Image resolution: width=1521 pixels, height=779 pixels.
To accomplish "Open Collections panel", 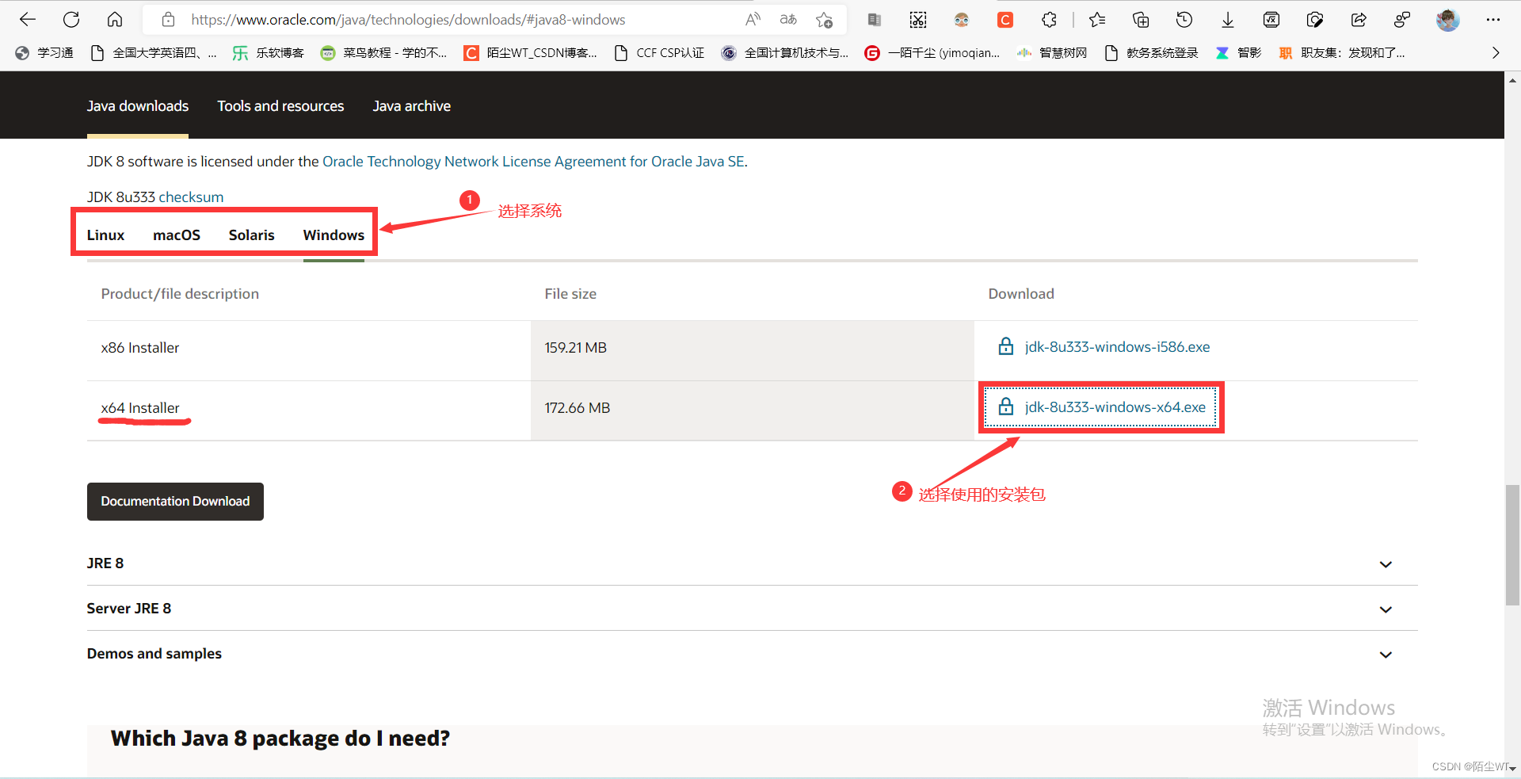I will [x=1141, y=20].
